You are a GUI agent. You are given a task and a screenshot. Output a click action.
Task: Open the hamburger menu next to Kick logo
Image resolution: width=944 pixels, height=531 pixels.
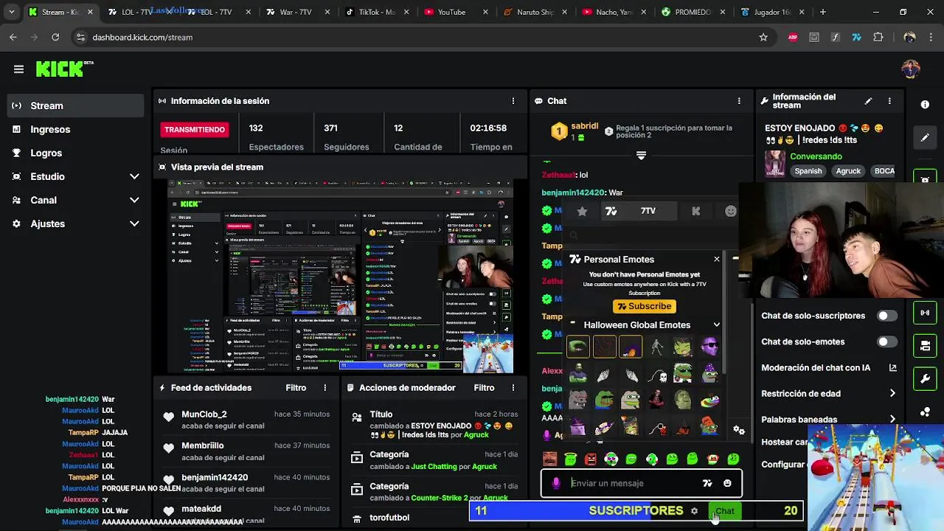(x=18, y=69)
